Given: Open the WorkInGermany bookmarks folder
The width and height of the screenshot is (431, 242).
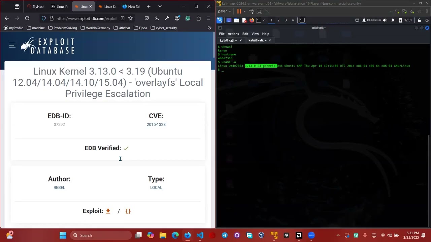Looking at the screenshot, I should [95, 28].
